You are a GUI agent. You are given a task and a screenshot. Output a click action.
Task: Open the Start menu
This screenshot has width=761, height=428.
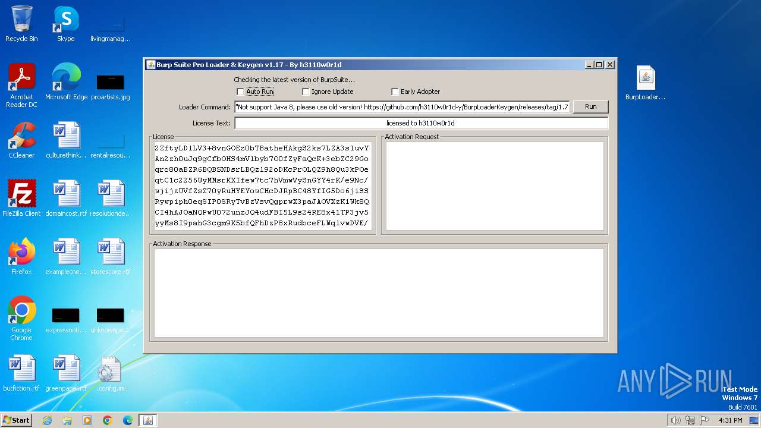17,420
